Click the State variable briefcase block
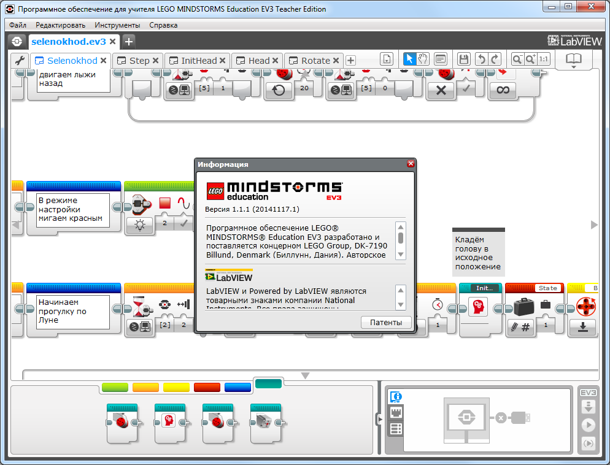Image resolution: width=610 pixels, height=465 pixels. 534,309
